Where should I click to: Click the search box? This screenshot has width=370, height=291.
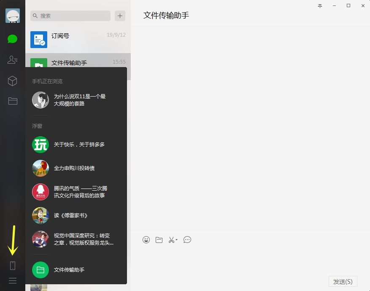(70, 16)
